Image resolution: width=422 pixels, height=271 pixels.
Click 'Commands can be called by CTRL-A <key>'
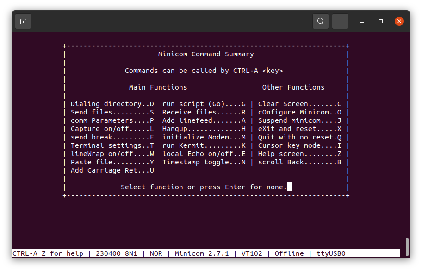click(204, 71)
